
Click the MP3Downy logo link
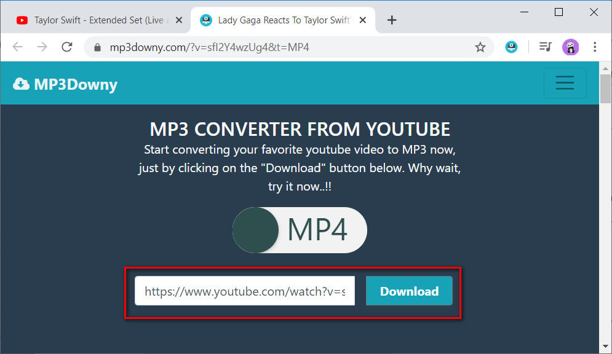pyautogui.click(x=65, y=84)
